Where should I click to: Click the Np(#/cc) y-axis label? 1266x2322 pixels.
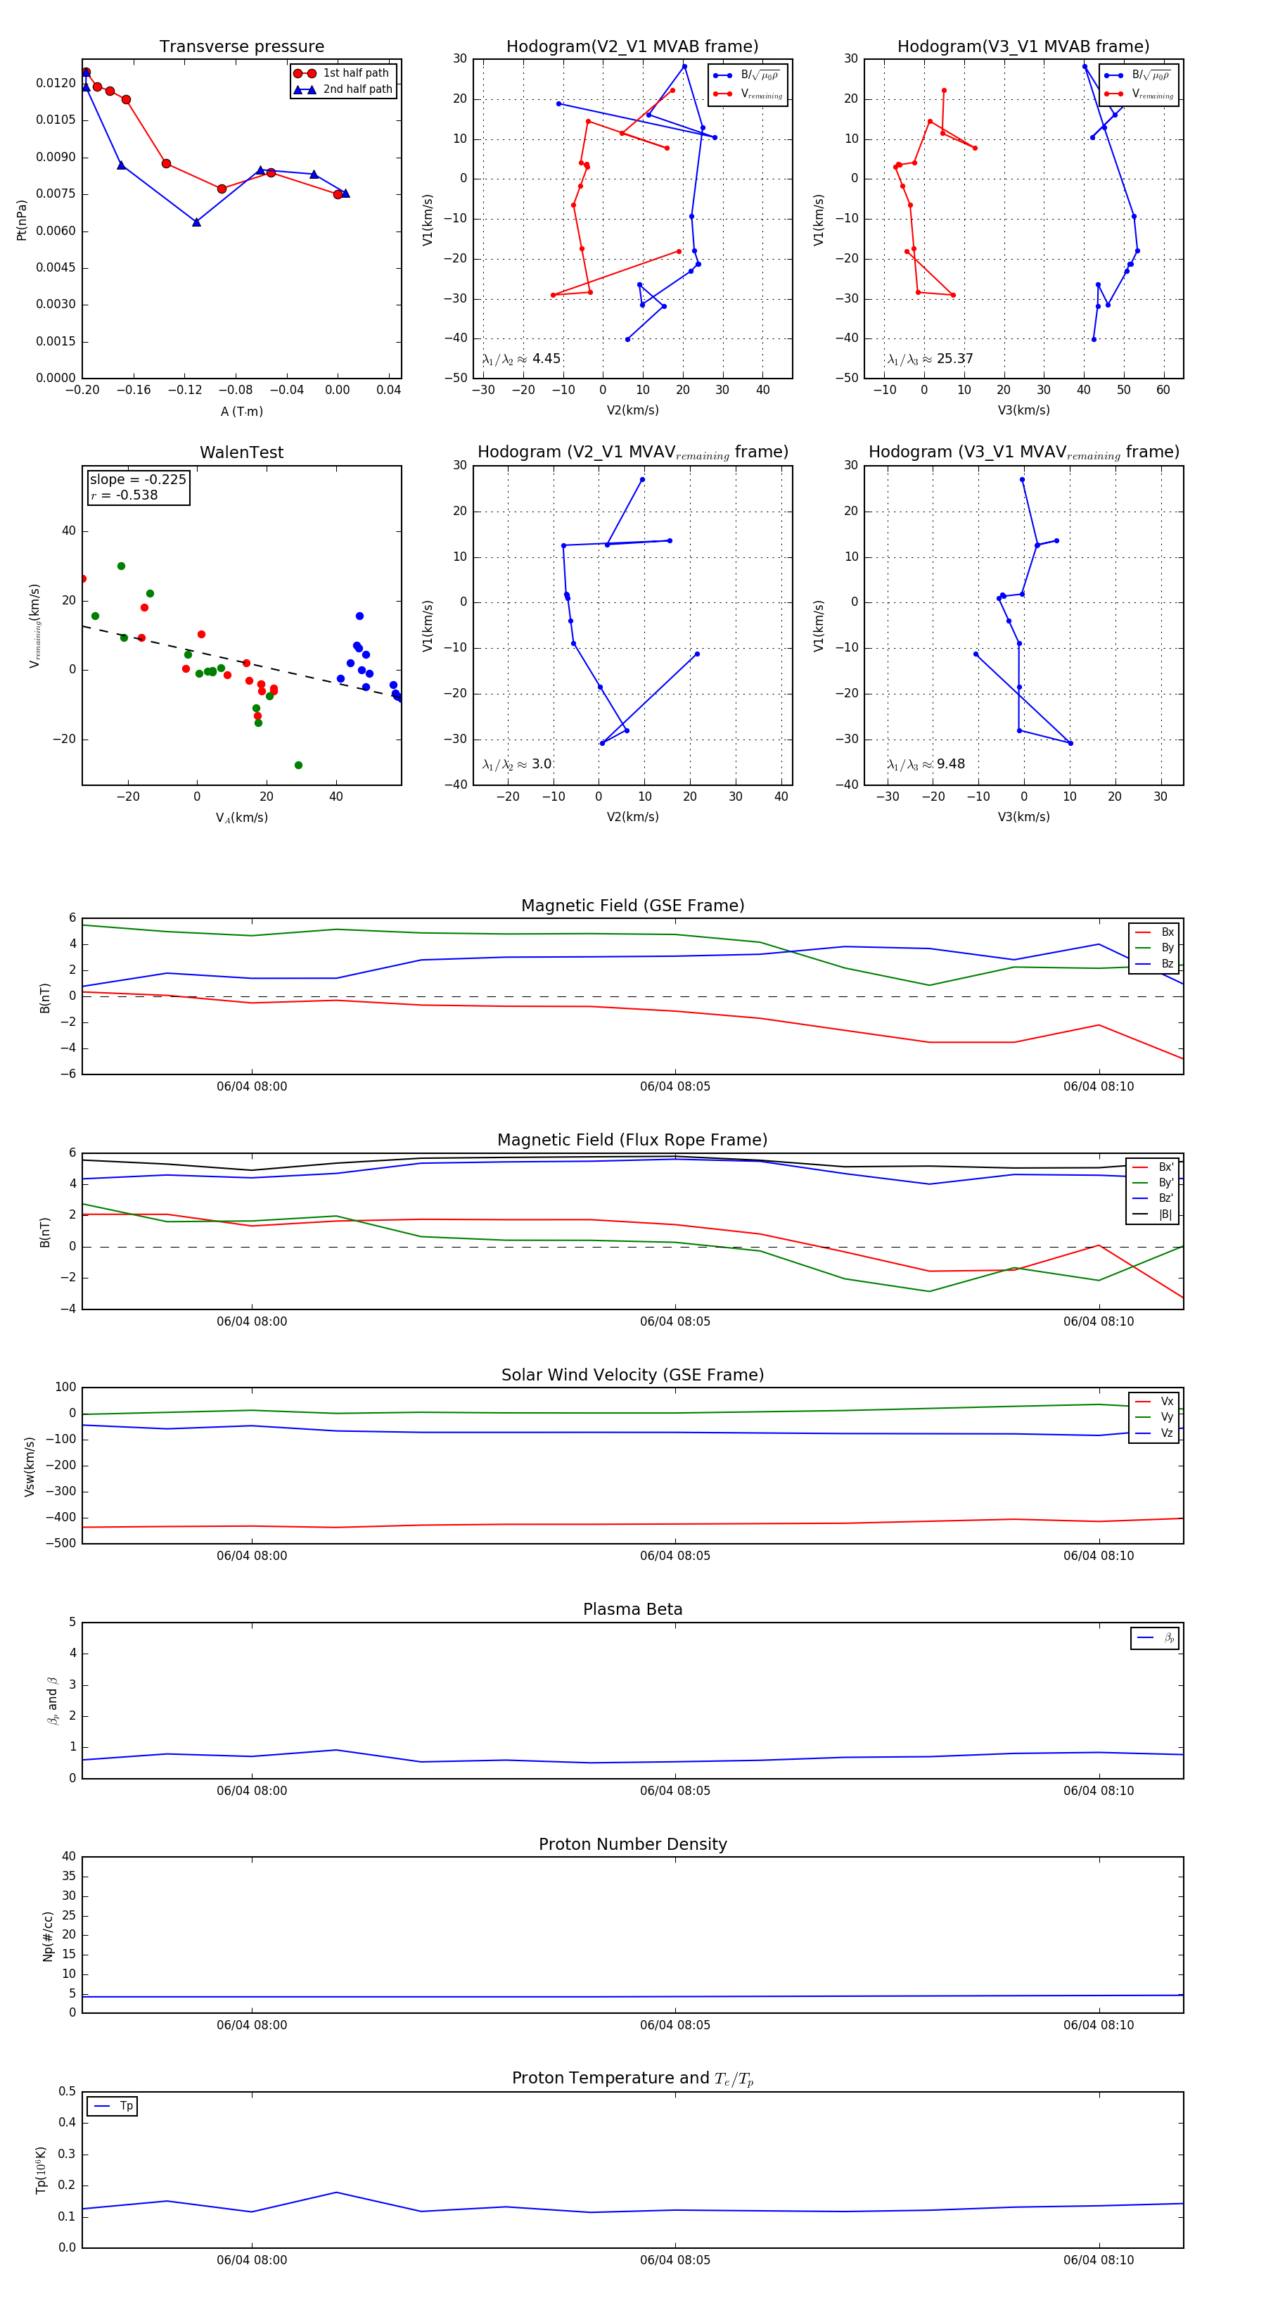48,1935
